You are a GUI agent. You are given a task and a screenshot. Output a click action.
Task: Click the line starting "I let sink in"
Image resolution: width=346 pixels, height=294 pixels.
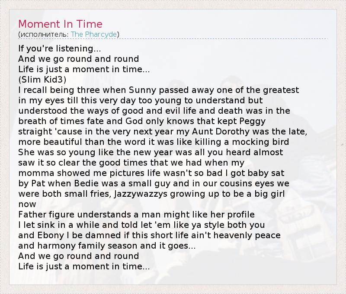(x=141, y=225)
